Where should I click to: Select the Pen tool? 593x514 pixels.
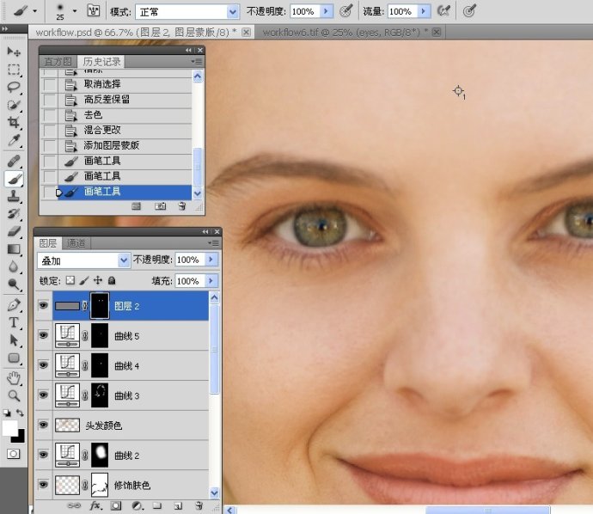point(14,305)
